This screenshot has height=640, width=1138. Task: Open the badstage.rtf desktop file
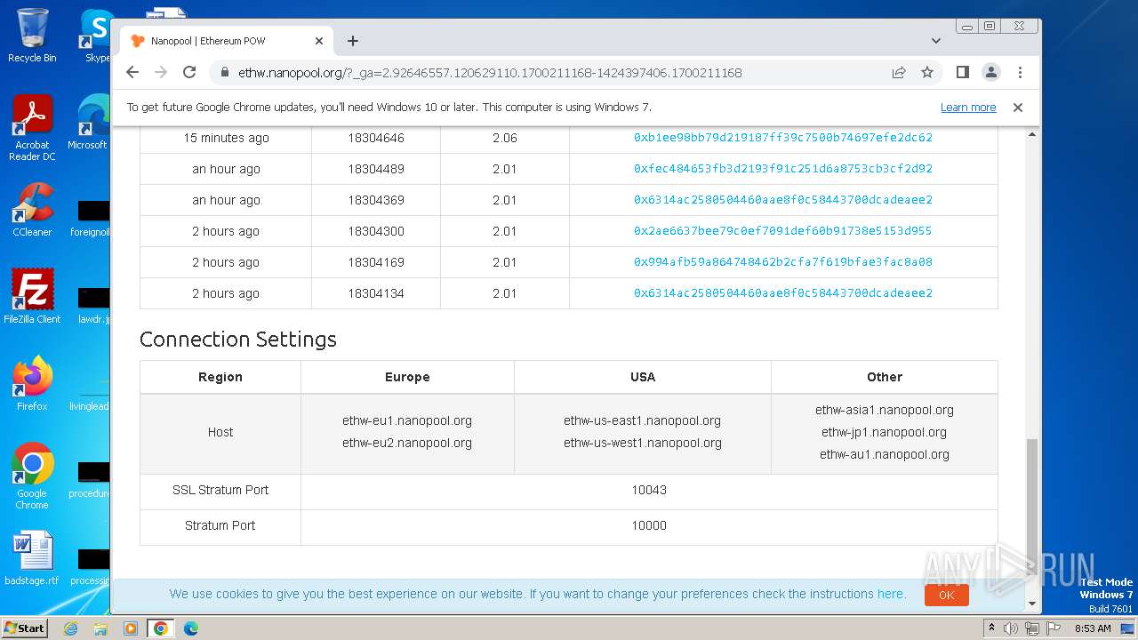32,558
